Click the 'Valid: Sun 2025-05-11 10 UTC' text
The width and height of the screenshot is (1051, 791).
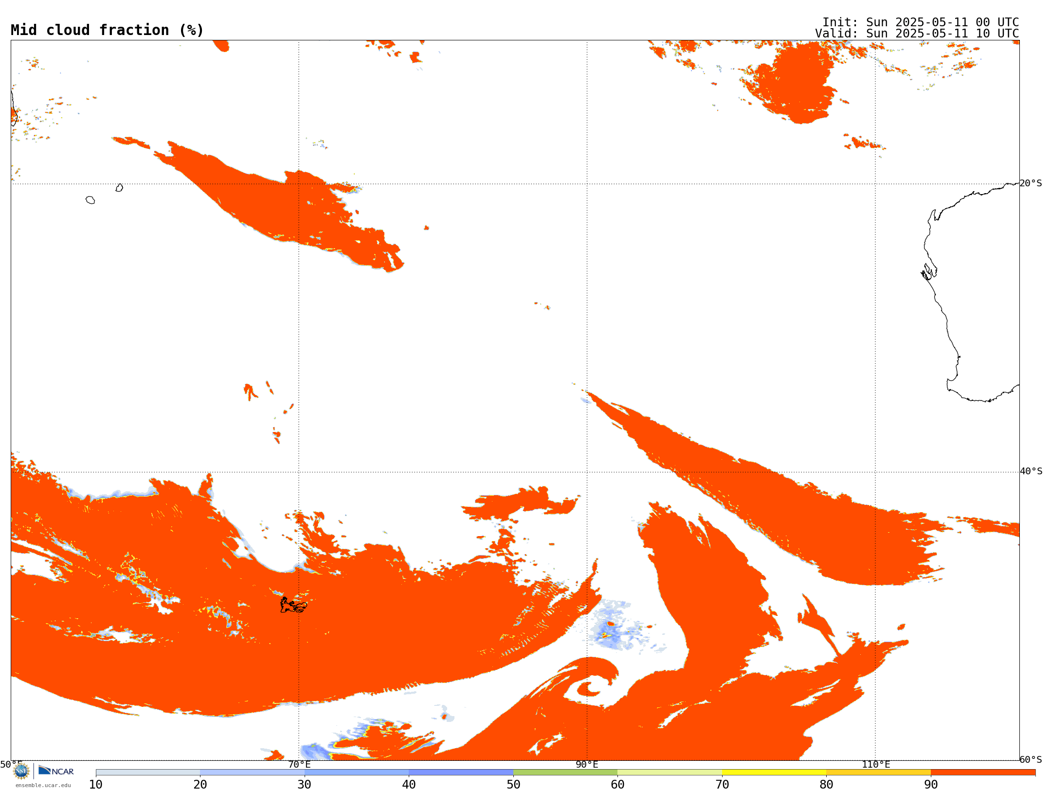pos(917,34)
